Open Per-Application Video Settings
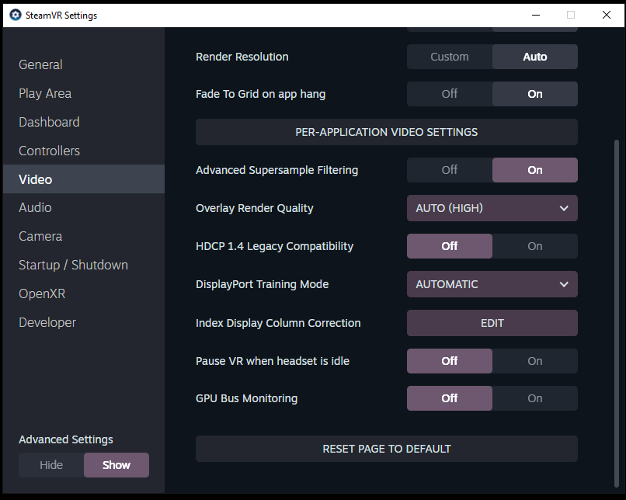This screenshot has height=500, width=626. coord(387,132)
